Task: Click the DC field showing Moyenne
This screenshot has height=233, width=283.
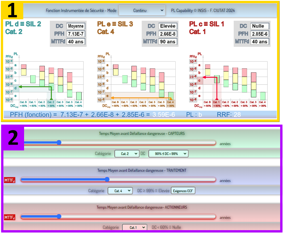Action: click(x=76, y=26)
